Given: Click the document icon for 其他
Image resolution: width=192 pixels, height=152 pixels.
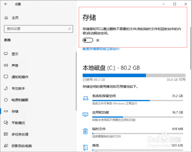Looking at the screenshot, I should click(85, 147).
